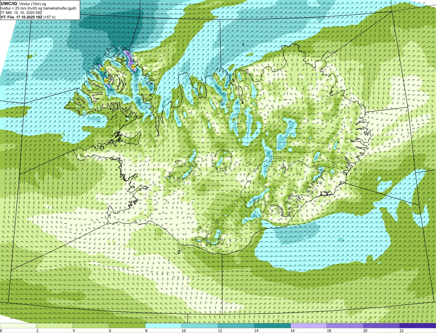
Task: Click the 20–22 m/s violet legend swatch
Action: pyautogui.click(x=381, y=326)
